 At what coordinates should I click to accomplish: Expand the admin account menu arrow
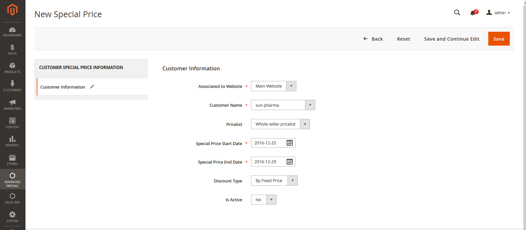[x=509, y=13]
